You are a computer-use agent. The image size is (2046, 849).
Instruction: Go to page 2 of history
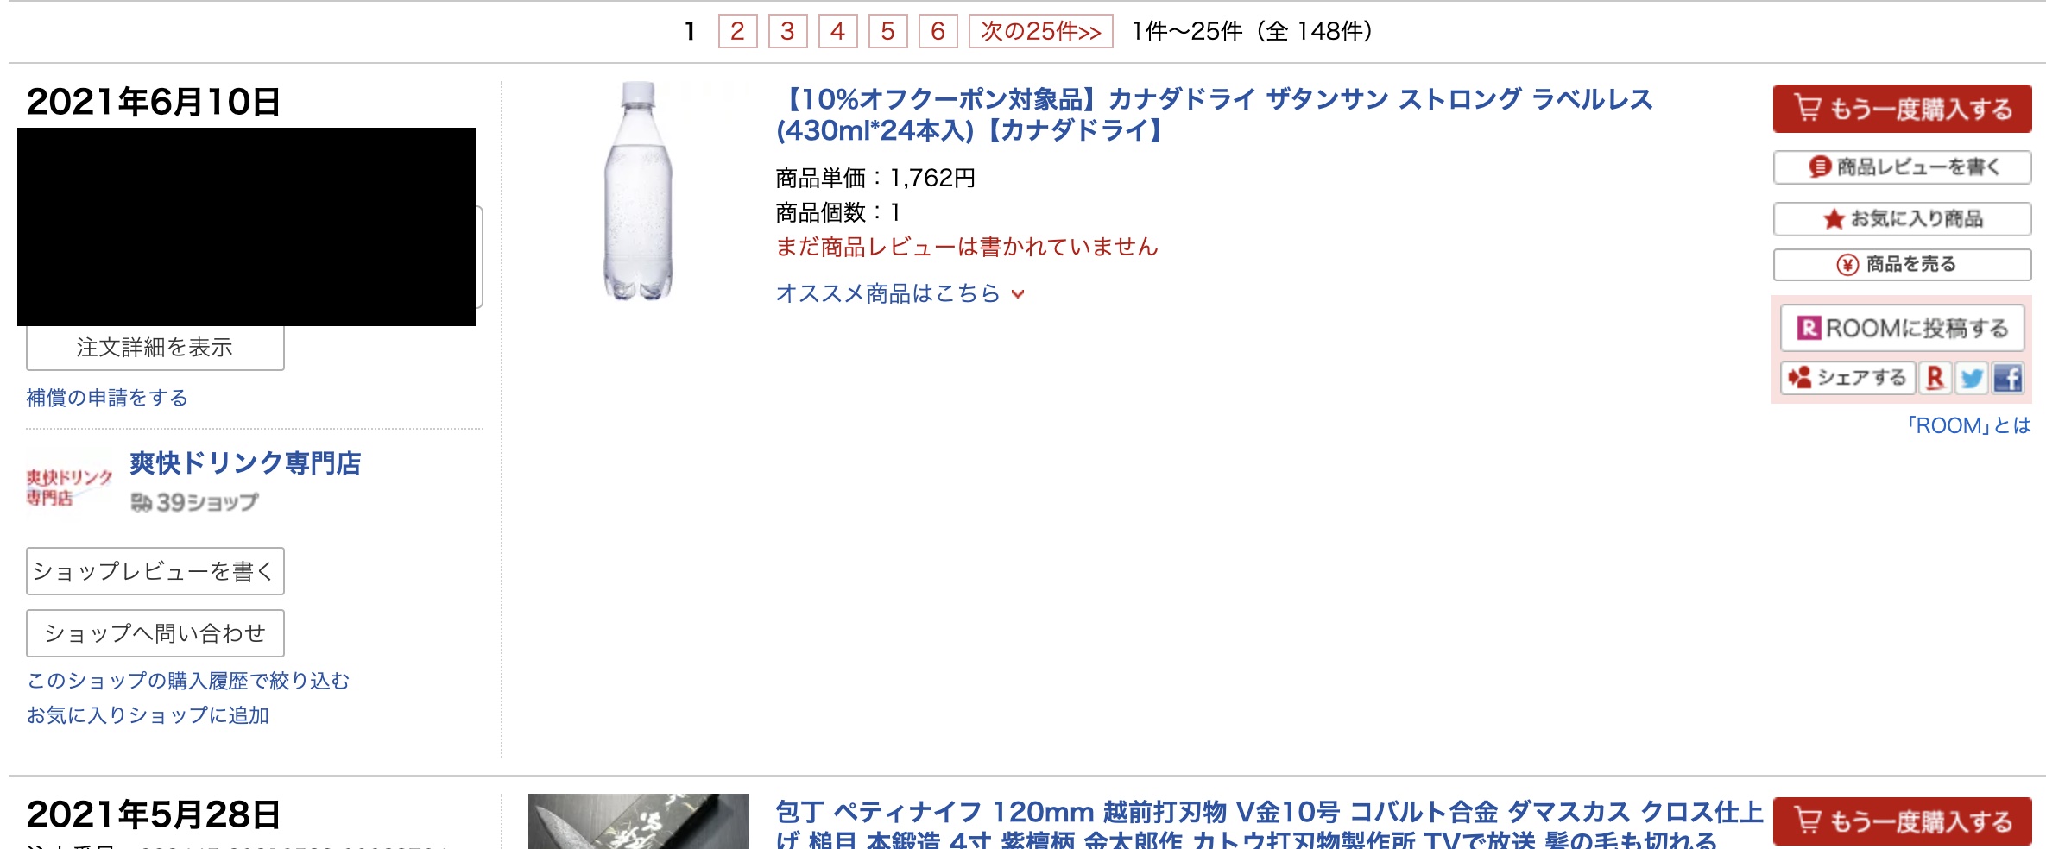(x=737, y=32)
